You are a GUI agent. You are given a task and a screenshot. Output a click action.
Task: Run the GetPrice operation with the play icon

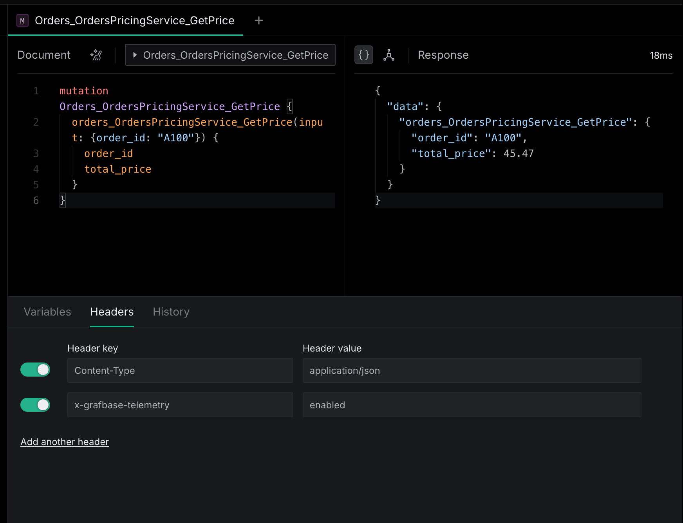point(135,55)
